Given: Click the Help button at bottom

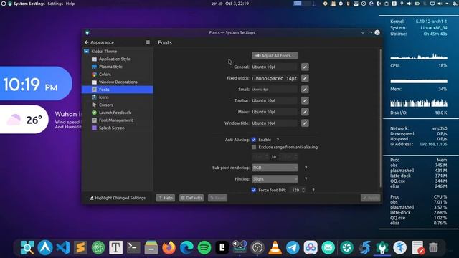Looking at the screenshot, I should [x=166, y=198].
